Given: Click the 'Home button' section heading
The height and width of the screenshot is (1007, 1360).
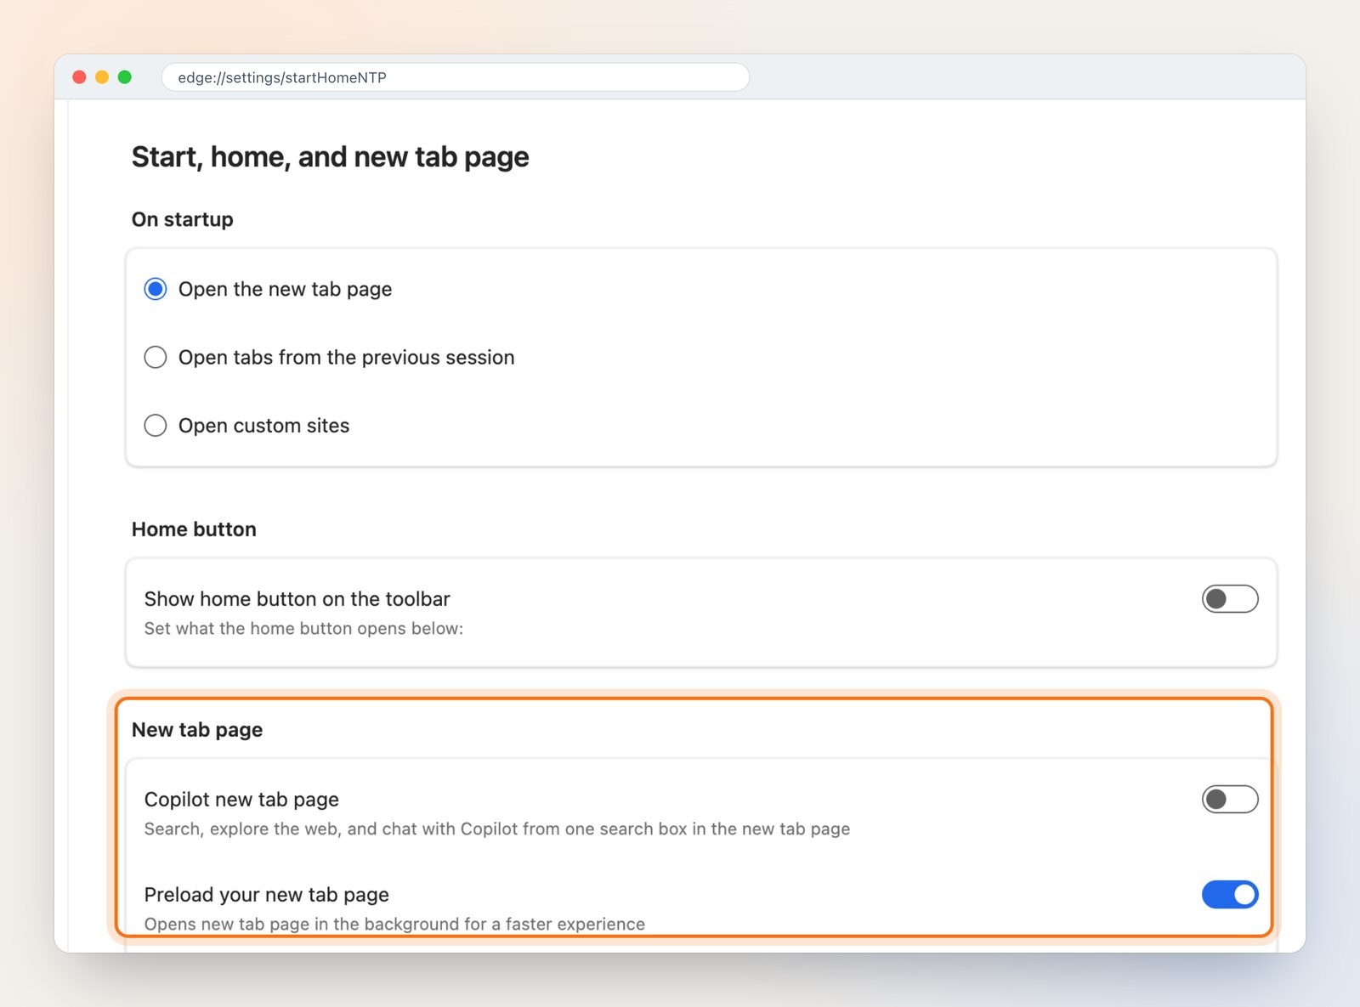Looking at the screenshot, I should 194,529.
